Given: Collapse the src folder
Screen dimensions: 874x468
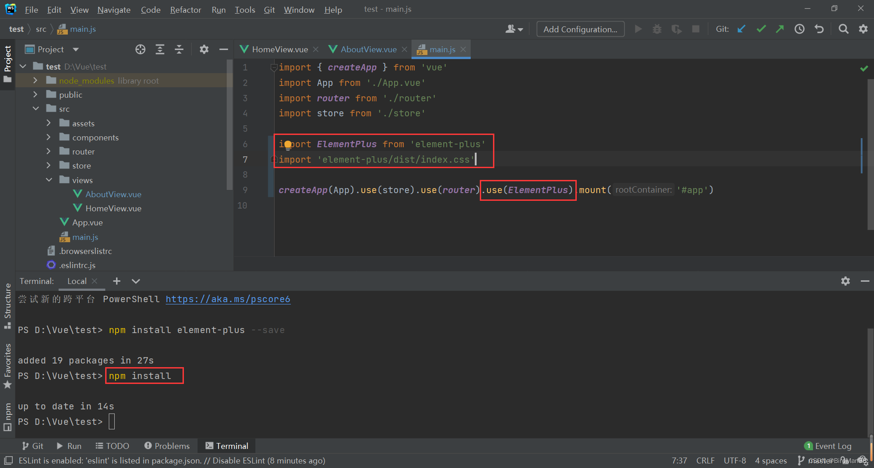Looking at the screenshot, I should click(36, 108).
